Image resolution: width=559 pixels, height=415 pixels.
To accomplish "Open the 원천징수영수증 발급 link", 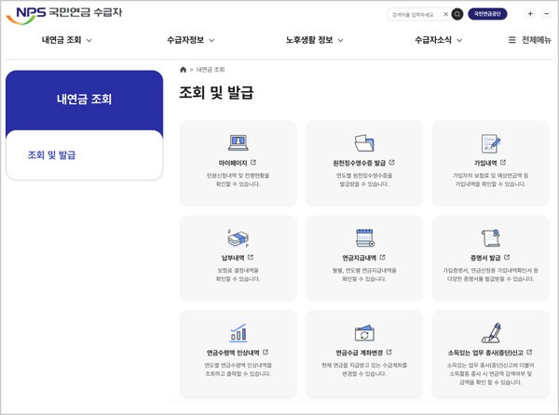I will 360,163.
